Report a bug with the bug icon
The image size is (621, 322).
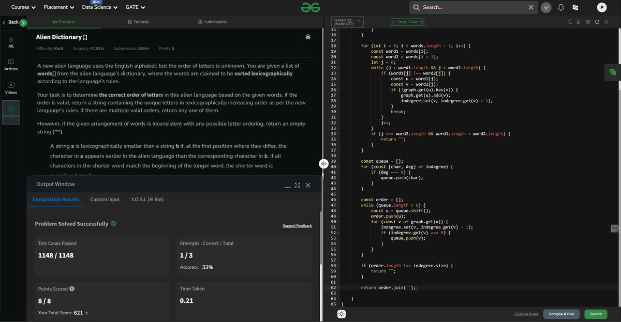pyautogui.click(x=308, y=37)
